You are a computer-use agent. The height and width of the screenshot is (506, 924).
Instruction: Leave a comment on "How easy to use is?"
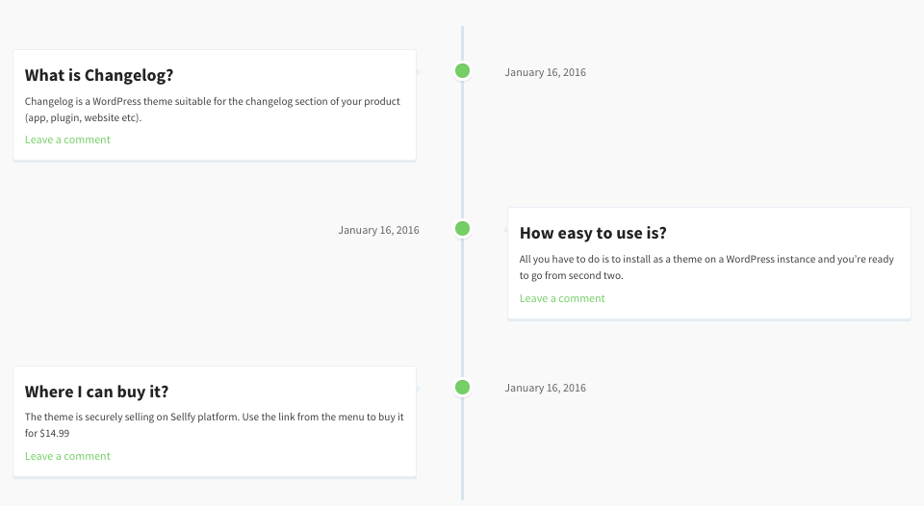pyautogui.click(x=562, y=298)
